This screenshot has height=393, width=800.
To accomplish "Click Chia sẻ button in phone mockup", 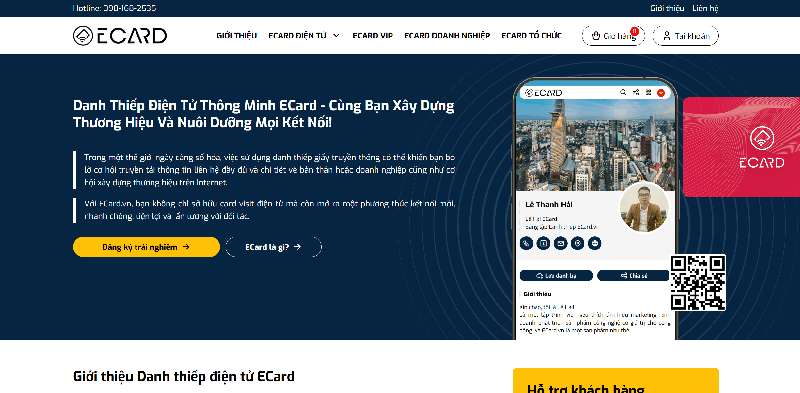I will 633,276.
